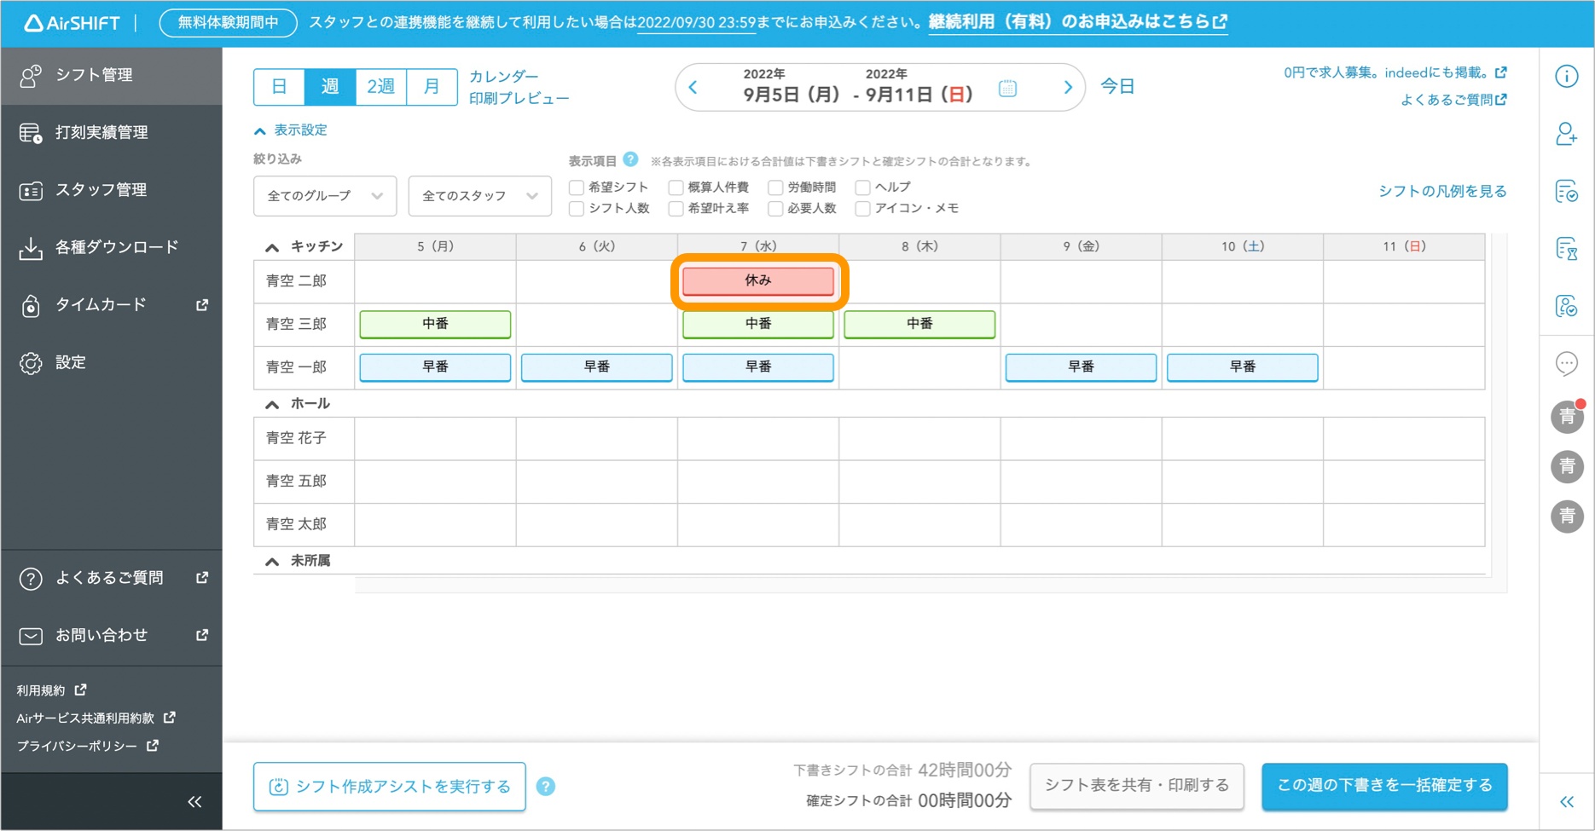Screen dimensions: 1595x831
Task: Open 打刻実績管理 in the sidebar menu
Action: (x=101, y=132)
